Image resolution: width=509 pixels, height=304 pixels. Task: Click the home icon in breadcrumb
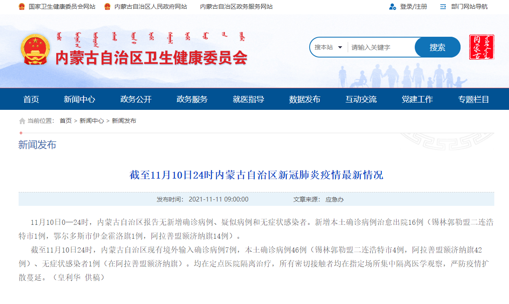pos(22,121)
